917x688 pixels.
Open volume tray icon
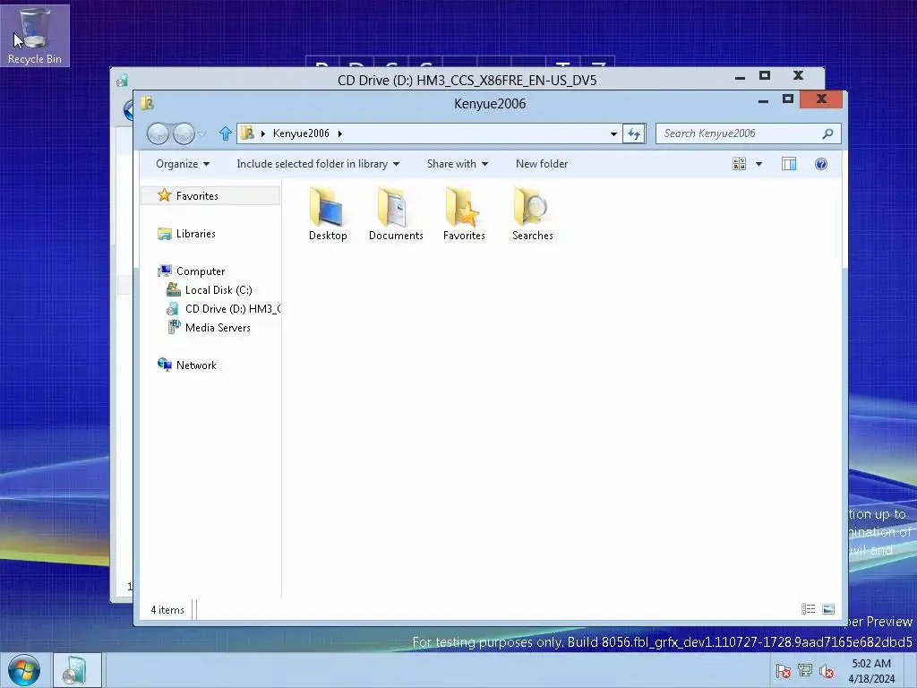pos(827,671)
